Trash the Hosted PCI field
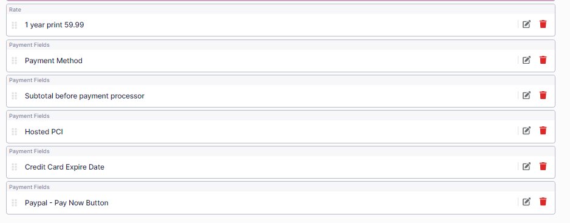 tap(543, 131)
